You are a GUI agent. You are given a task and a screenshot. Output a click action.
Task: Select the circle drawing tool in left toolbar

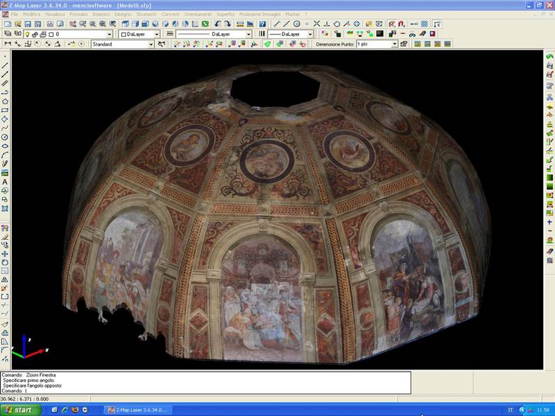coord(5,137)
